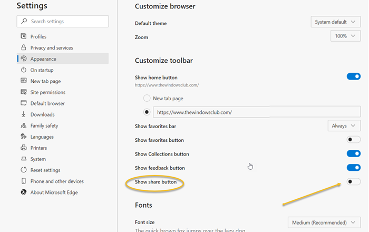Click the Printers icon in sidebar

24,148
